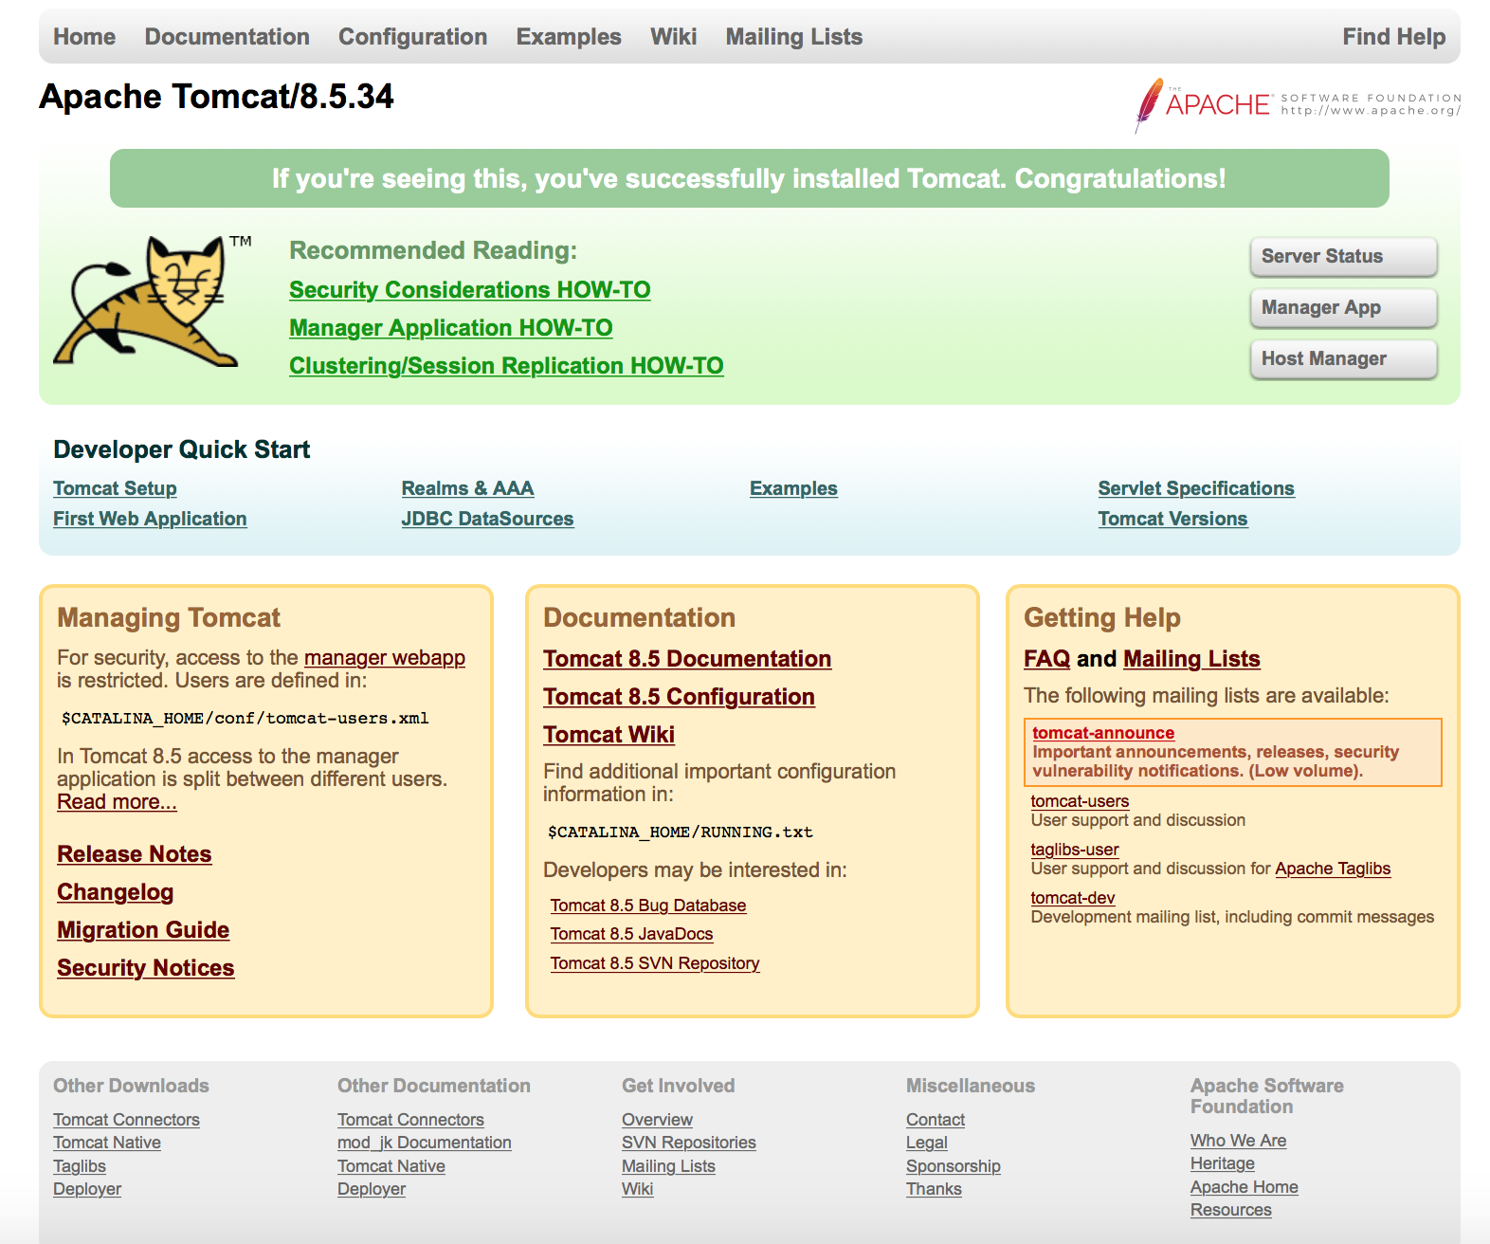This screenshot has height=1244, width=1490.
Task: Open Tomcat Native under Other Documentation
Action: tap(391, 1166)
